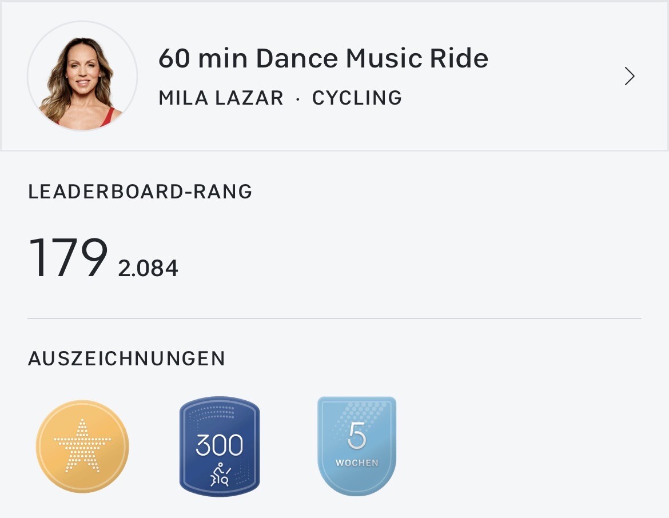669x518 pixels.
Task: Tap the leaderboard rank 179
Action: 68,258
